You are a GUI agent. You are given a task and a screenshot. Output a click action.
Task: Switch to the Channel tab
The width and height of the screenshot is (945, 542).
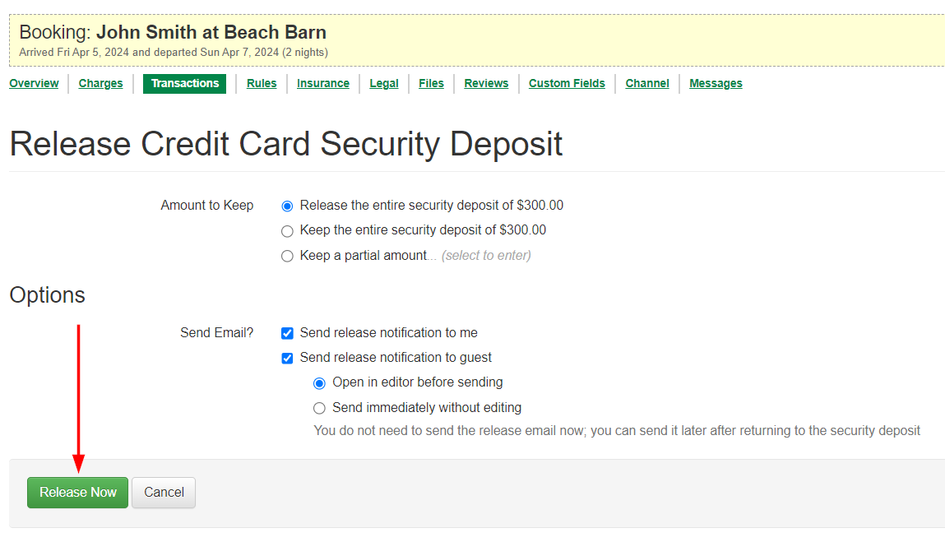point(646,83)
